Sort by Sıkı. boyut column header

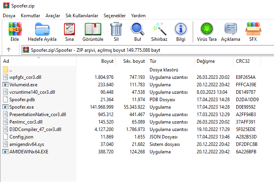click(131, 61)
